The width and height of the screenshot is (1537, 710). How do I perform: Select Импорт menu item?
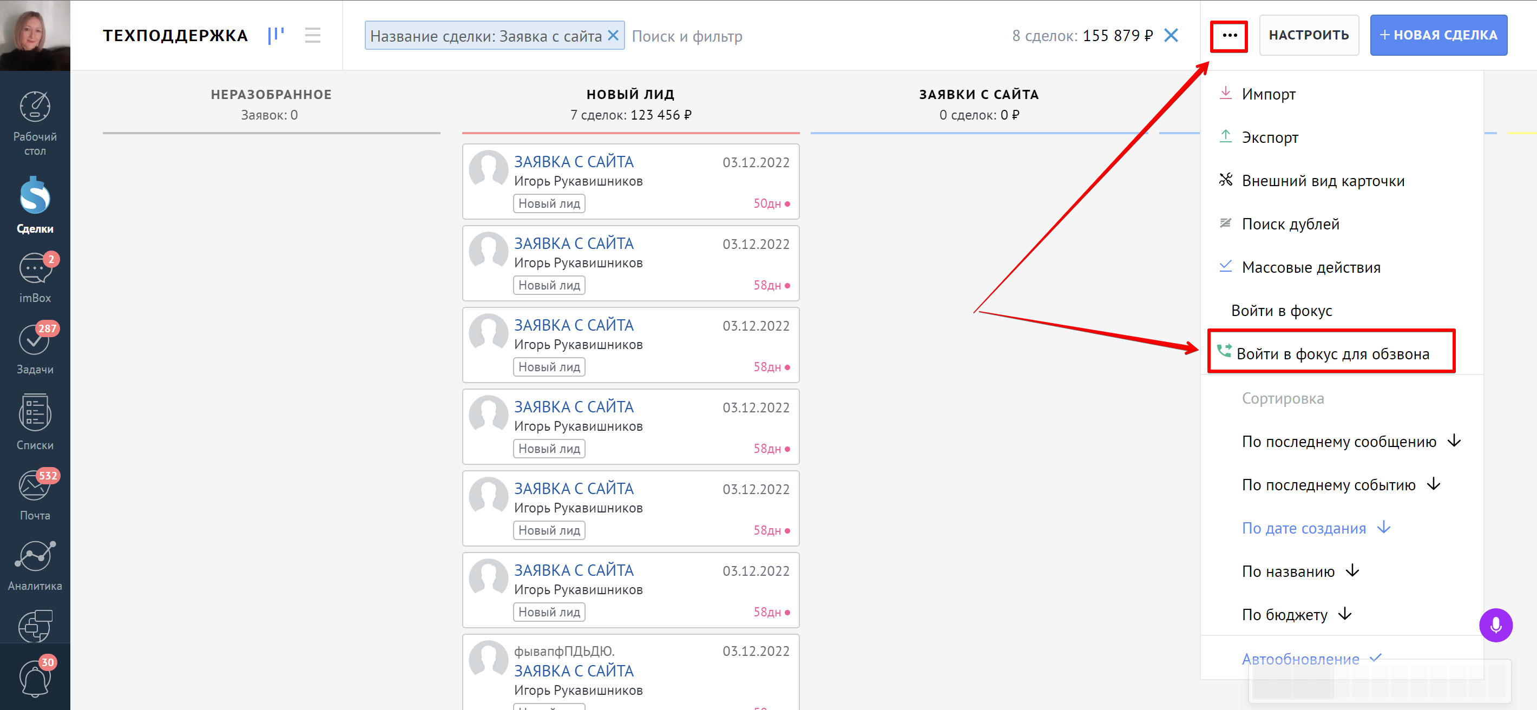click(x=1341, y=94)
